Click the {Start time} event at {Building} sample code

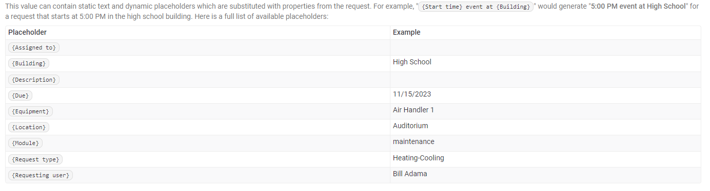476,8
